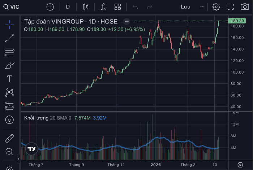Select the crosshair cursor tool

click(x=9, y=24)
